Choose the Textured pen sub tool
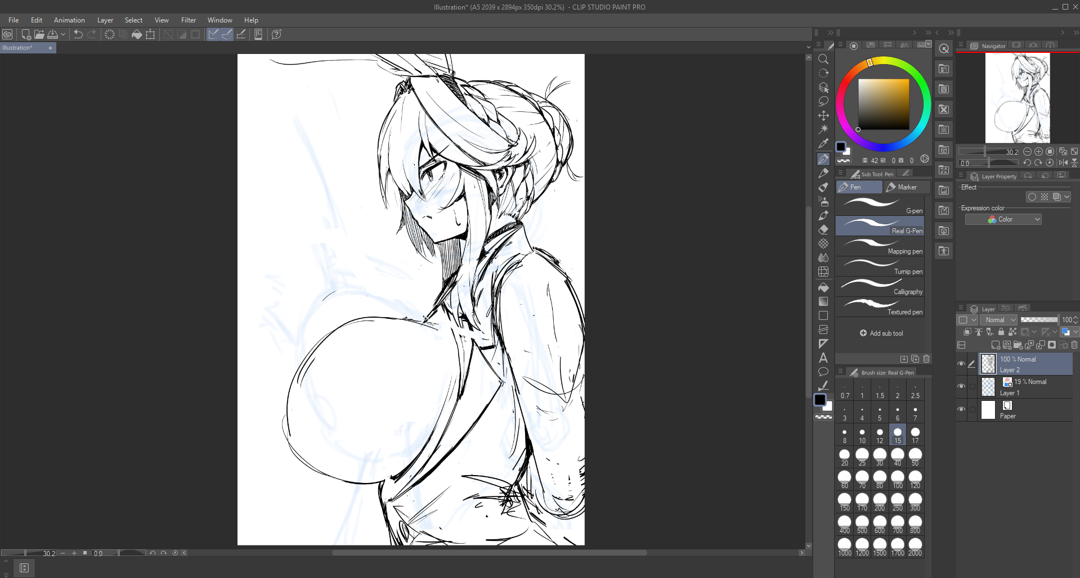This screenshot has height=578, width=1080. tap(880, 306)
